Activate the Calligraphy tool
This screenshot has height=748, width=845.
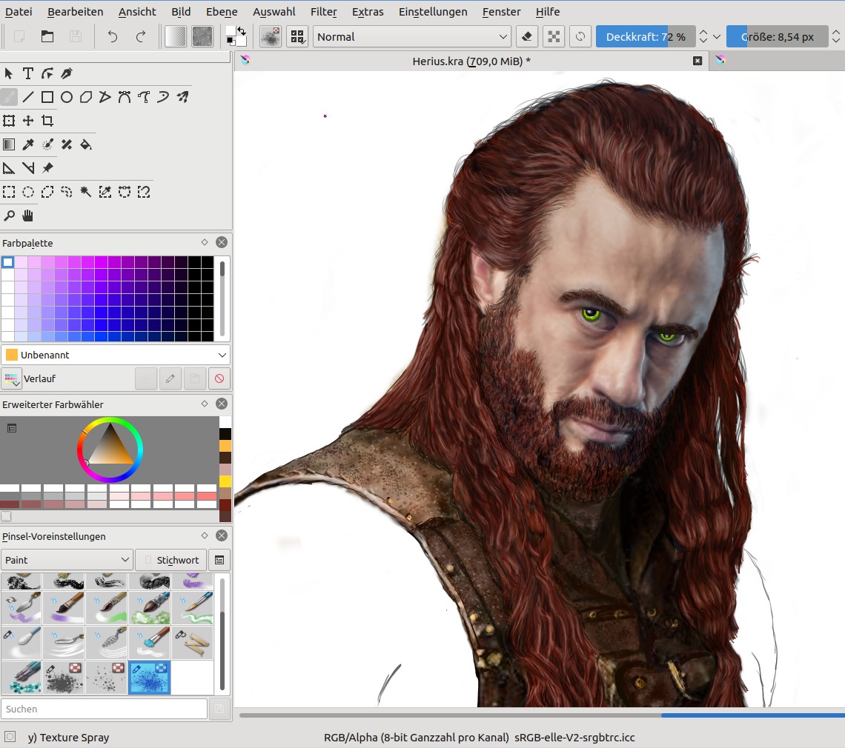[67, 73]
